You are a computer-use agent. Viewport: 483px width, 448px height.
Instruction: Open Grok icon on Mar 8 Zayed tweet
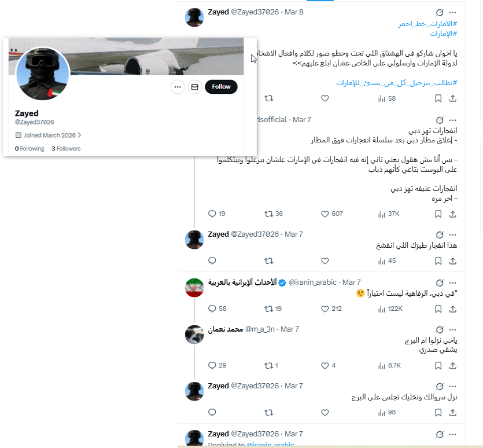(x=440, y=13)
